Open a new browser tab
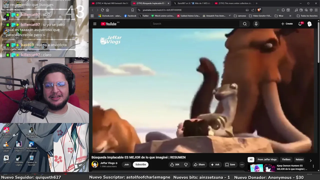 pyautogui.click(x=256, y=3)
